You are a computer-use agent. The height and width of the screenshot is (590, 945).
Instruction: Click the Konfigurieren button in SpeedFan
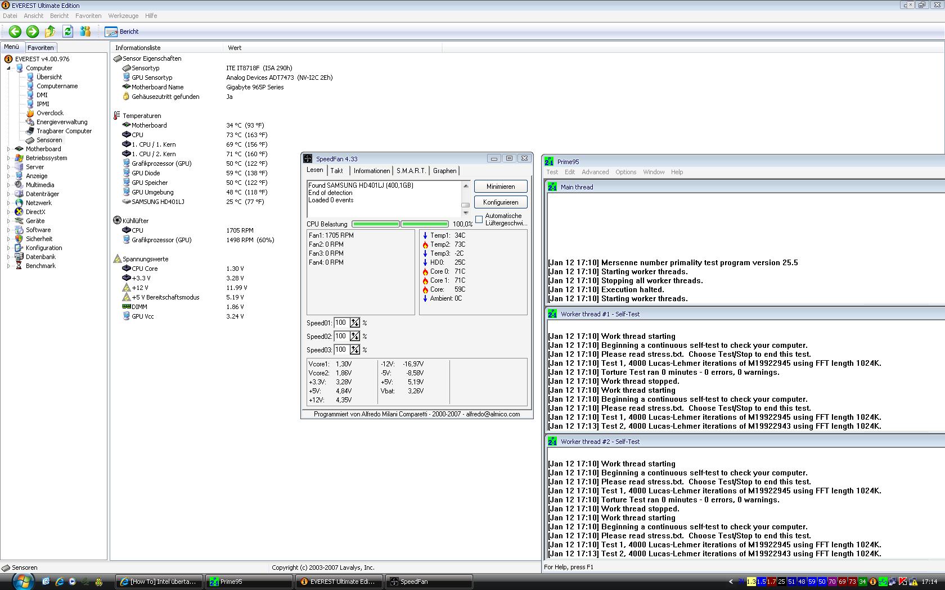click(501, 202)
